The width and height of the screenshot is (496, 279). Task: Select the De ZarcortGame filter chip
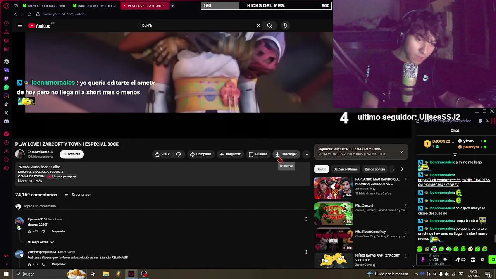coord(345,169)
